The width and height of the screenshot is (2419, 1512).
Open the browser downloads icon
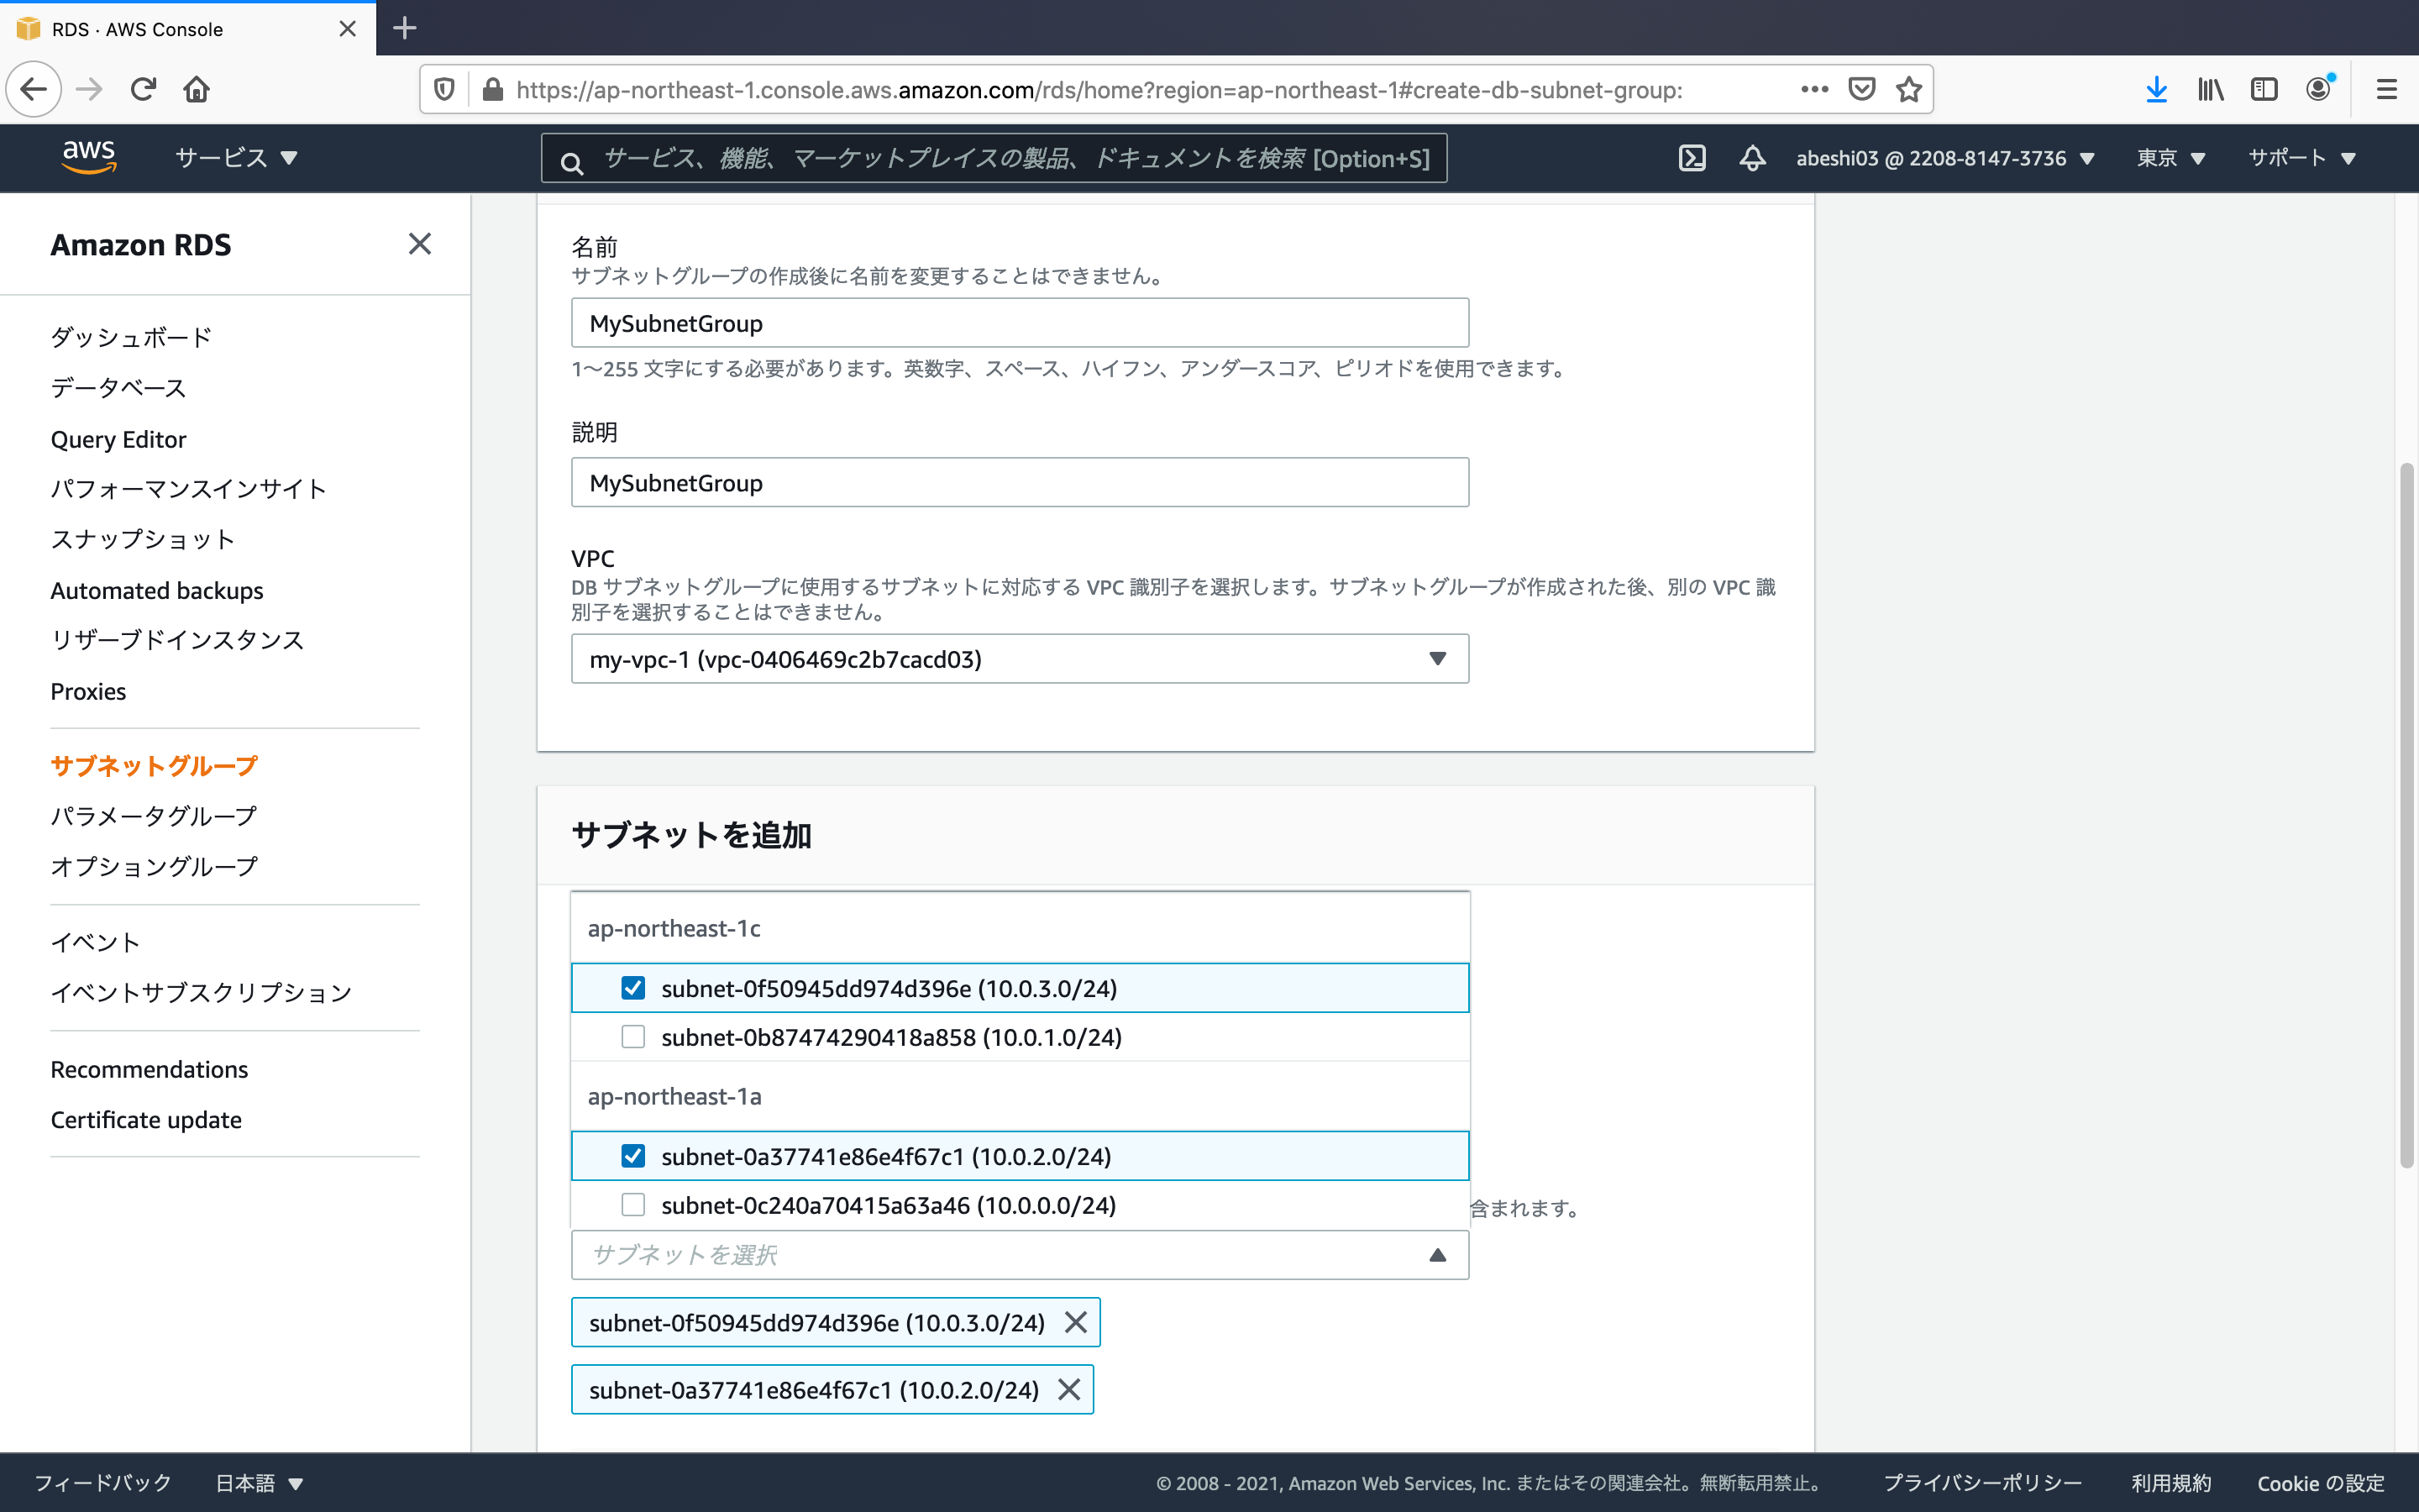coord(2156,89)
